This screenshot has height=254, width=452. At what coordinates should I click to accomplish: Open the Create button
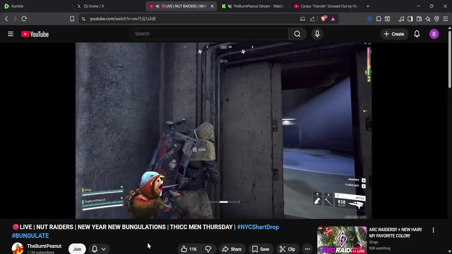point(394,34)
